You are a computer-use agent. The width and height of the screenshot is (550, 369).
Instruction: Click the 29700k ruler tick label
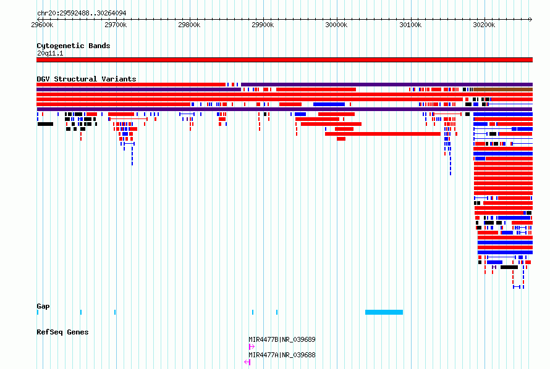[x=116, y=25]
